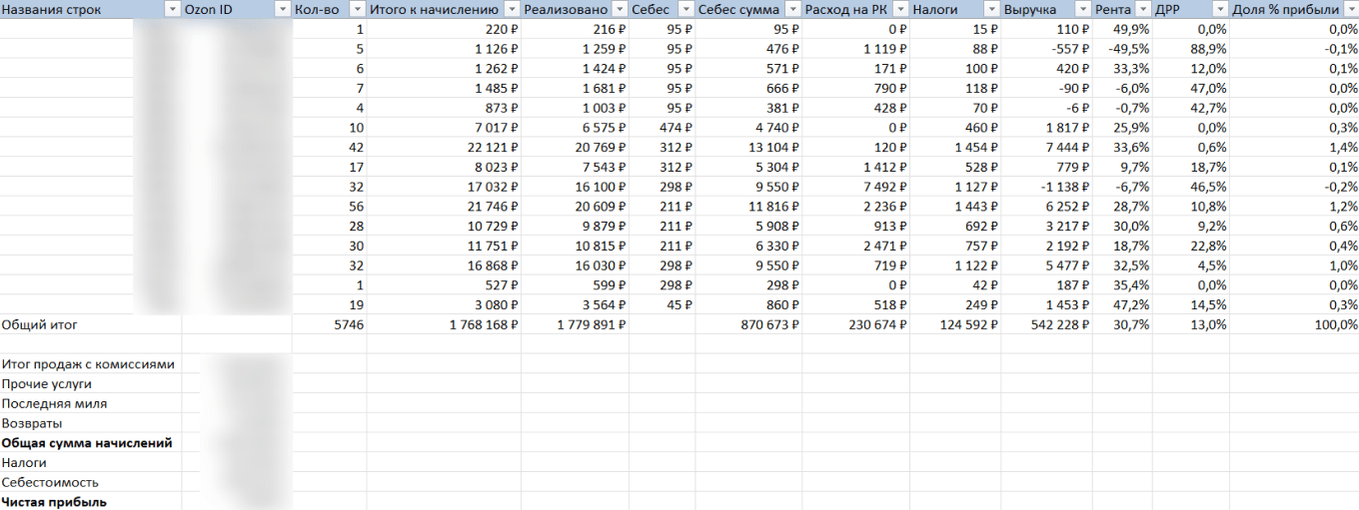The image size is (1359, 510).
Task: Open the Расход на РК filter arrow
Action: 901,9
